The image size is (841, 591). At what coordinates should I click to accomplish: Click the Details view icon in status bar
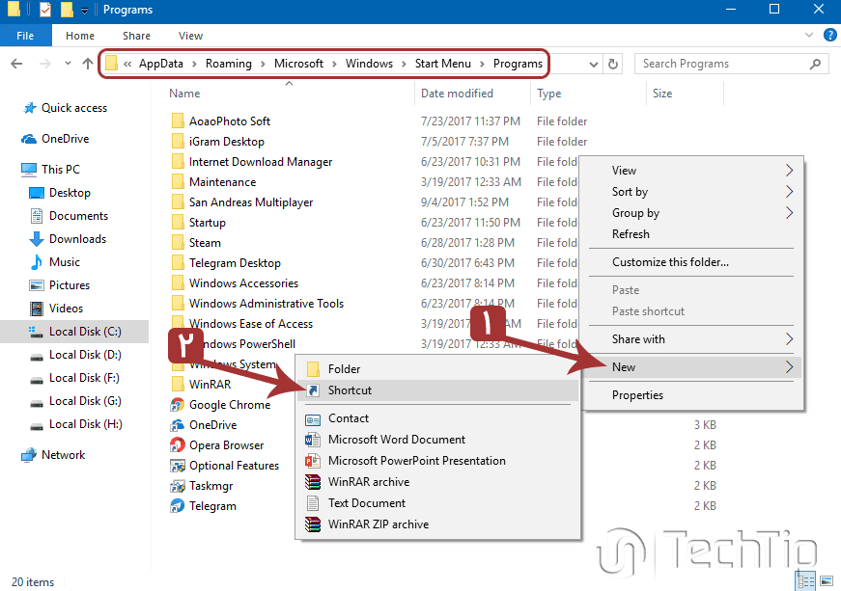[806, 580]
